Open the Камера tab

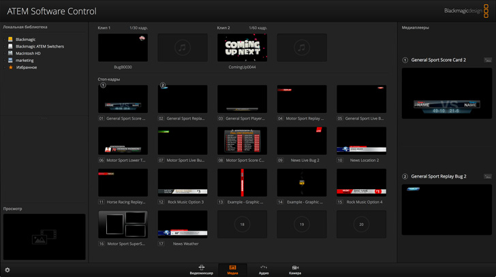pos(295,270)
